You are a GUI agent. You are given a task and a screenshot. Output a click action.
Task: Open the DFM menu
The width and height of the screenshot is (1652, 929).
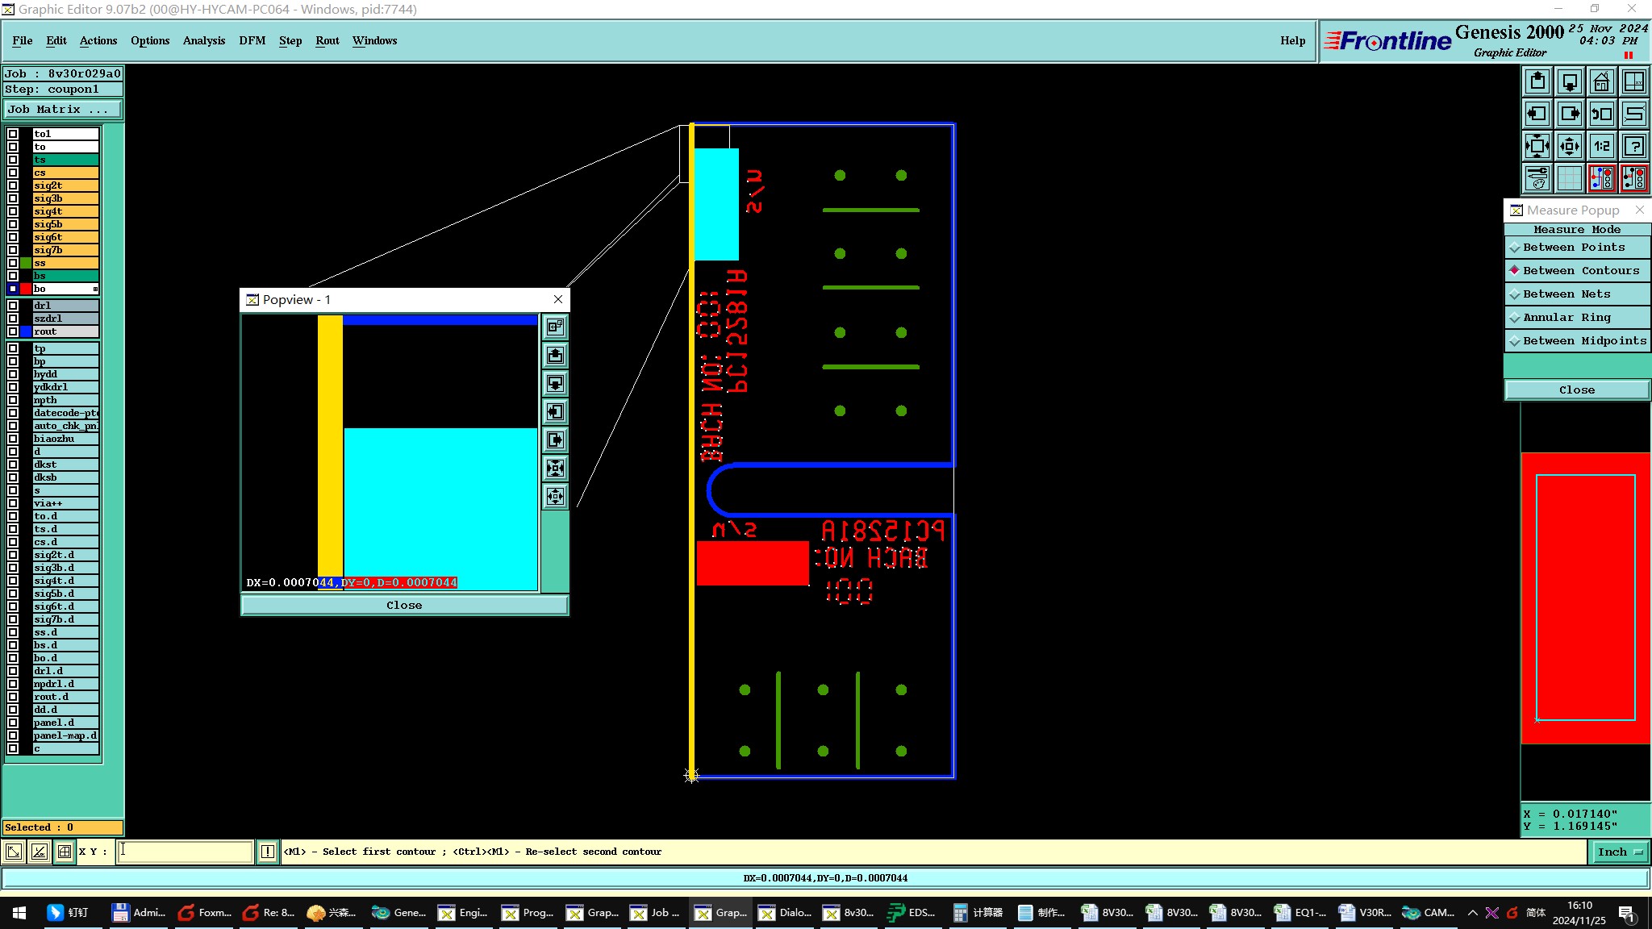252,40
